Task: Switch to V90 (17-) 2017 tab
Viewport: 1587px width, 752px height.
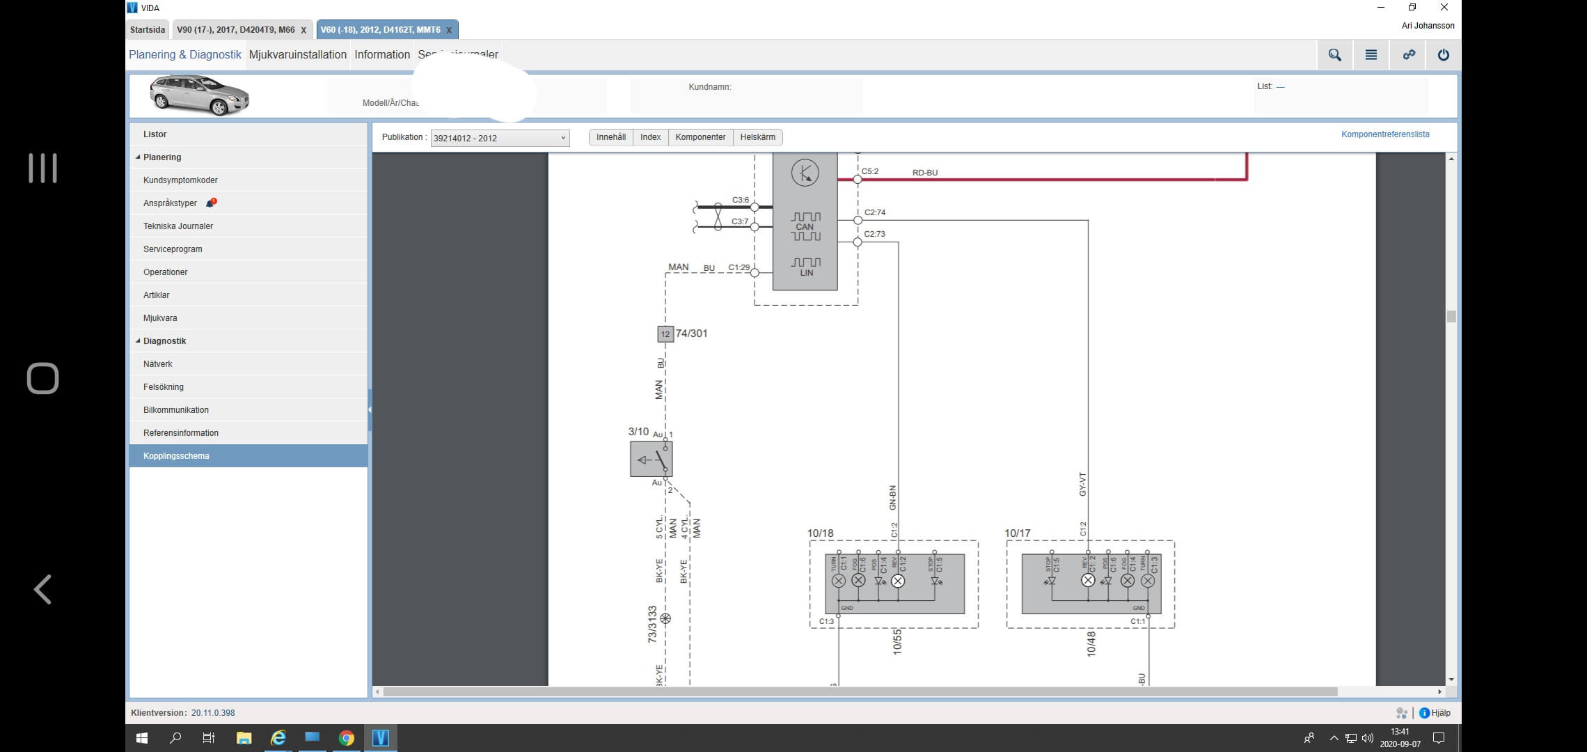Action: (x=235, y=30)
